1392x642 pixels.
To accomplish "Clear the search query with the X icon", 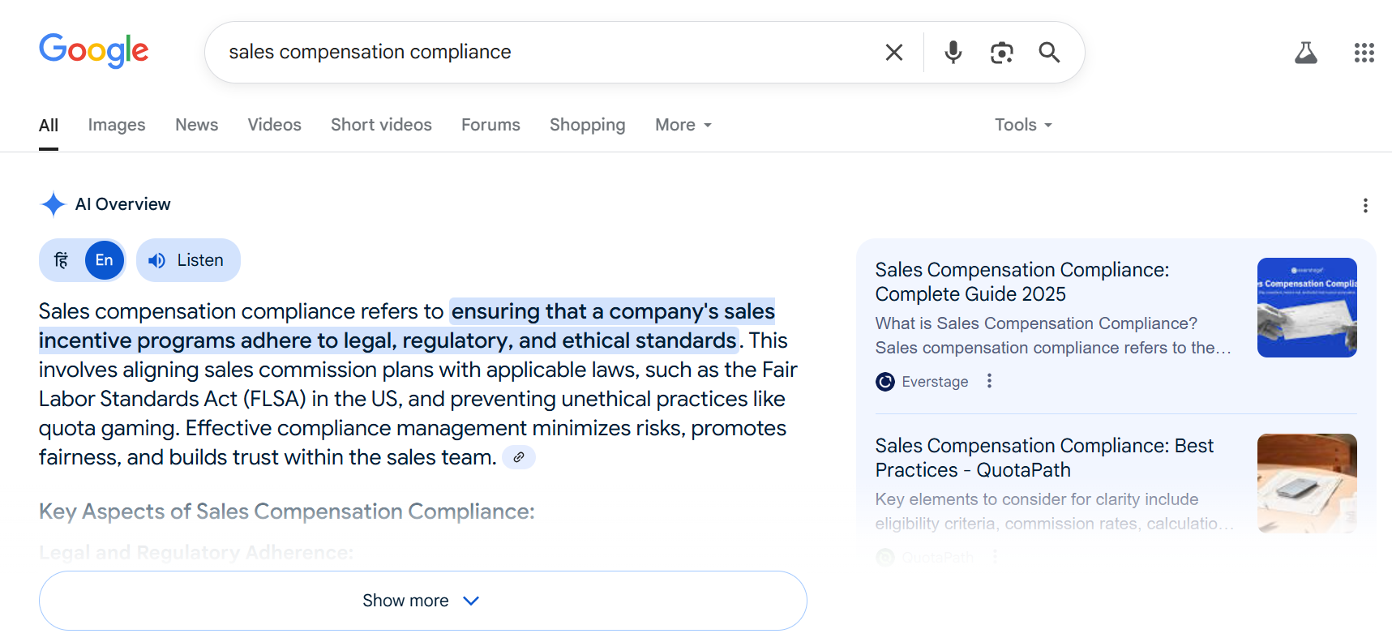I will click(x=894, y=53).
